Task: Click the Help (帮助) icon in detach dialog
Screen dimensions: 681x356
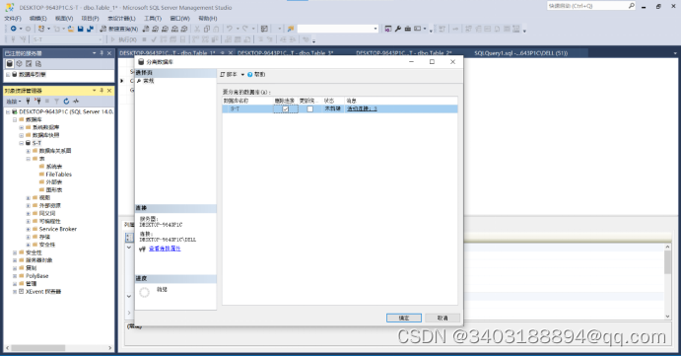Action: pos(250,75)
